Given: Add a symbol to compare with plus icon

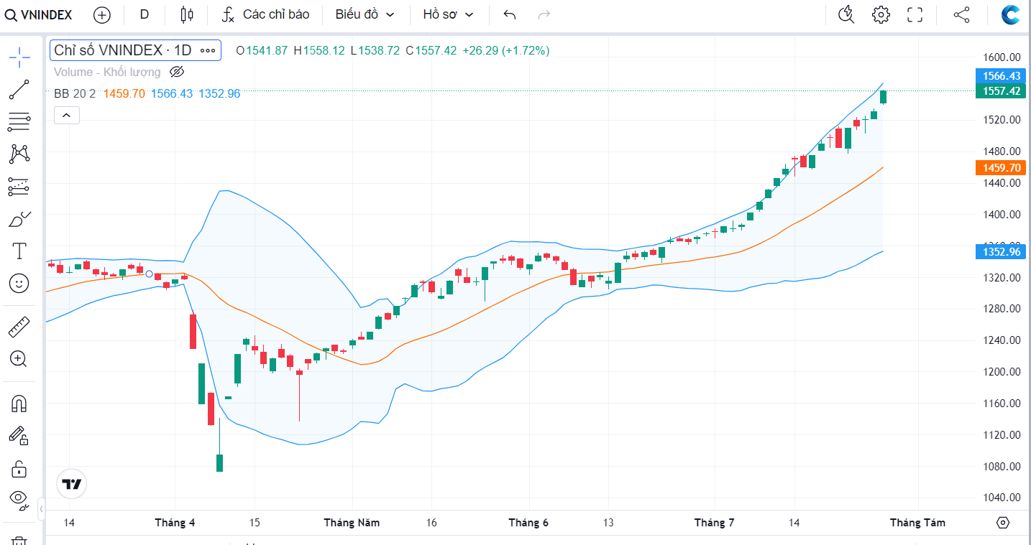Looking at the screenshot, I should [103, 14].
